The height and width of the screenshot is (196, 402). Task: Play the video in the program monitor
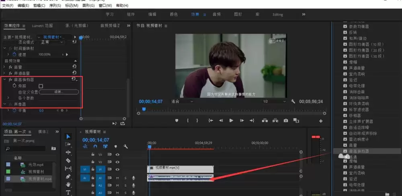pyautogui.click(x=231, y=121)
